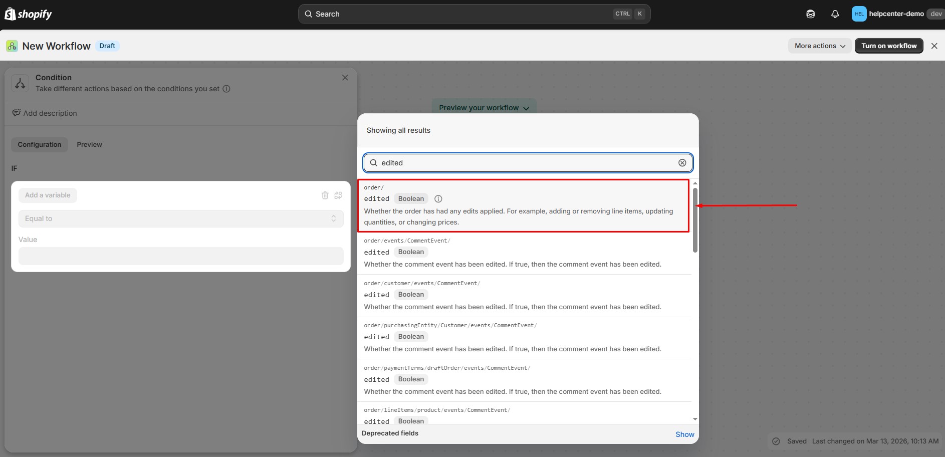Open the Sidekick assistant icon
This screenshot has height=457, width=945.
point(810,14)
